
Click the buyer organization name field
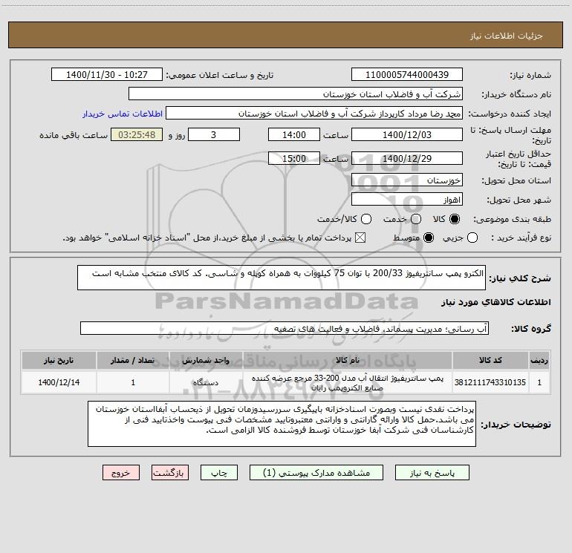pos(296,94)
